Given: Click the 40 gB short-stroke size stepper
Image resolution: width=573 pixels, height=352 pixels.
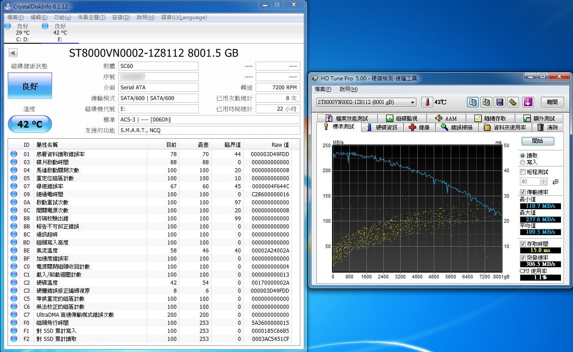Looking at the screenshot, I should [543, 182].
